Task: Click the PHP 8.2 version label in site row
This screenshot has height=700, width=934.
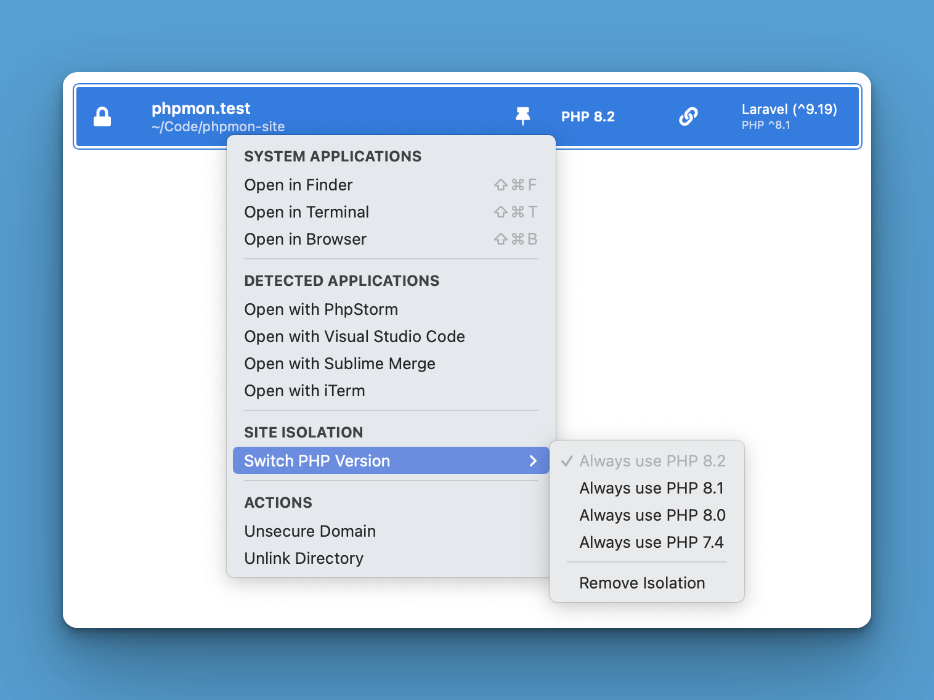Action: click(588, 116)
